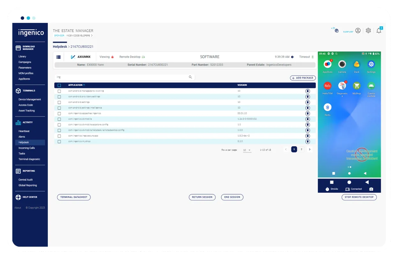Launch MyShop app on remote screen
Screen dimensions: 398x259
click(x=357, y=86)
